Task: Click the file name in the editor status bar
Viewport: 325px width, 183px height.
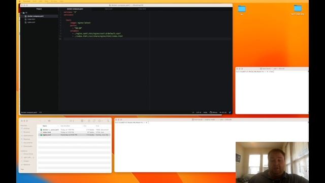Action: (x=29, y=112)
